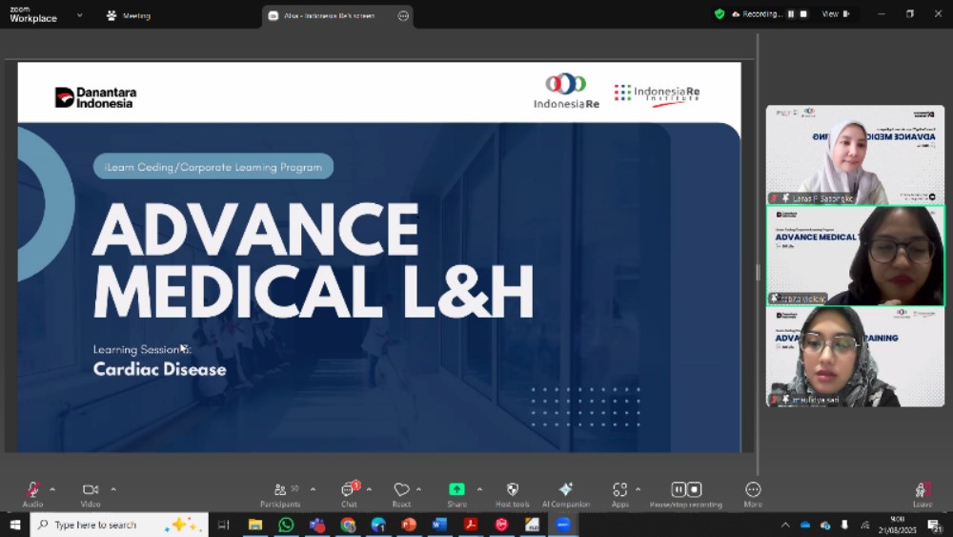Viewport: 953px width, 537px height.
Task: Toggle the Video camera button
Action: click(91, 490)
